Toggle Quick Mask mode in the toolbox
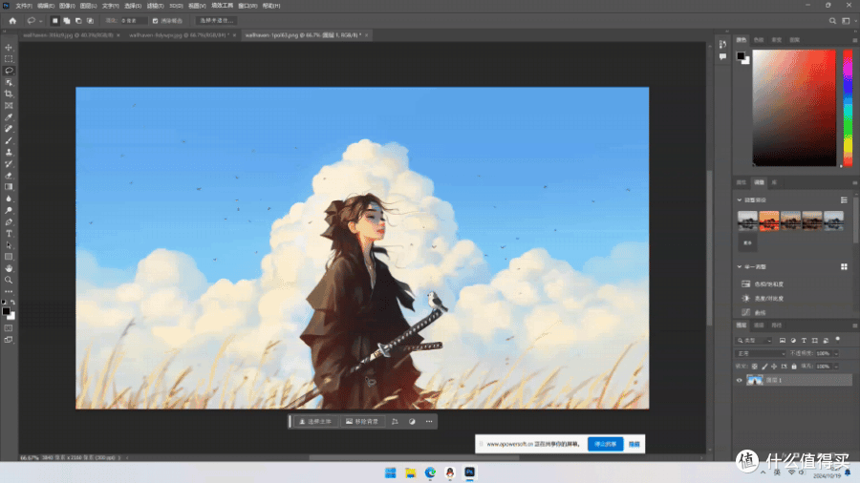This screenshot has height=483, width=860. (9, 328)
